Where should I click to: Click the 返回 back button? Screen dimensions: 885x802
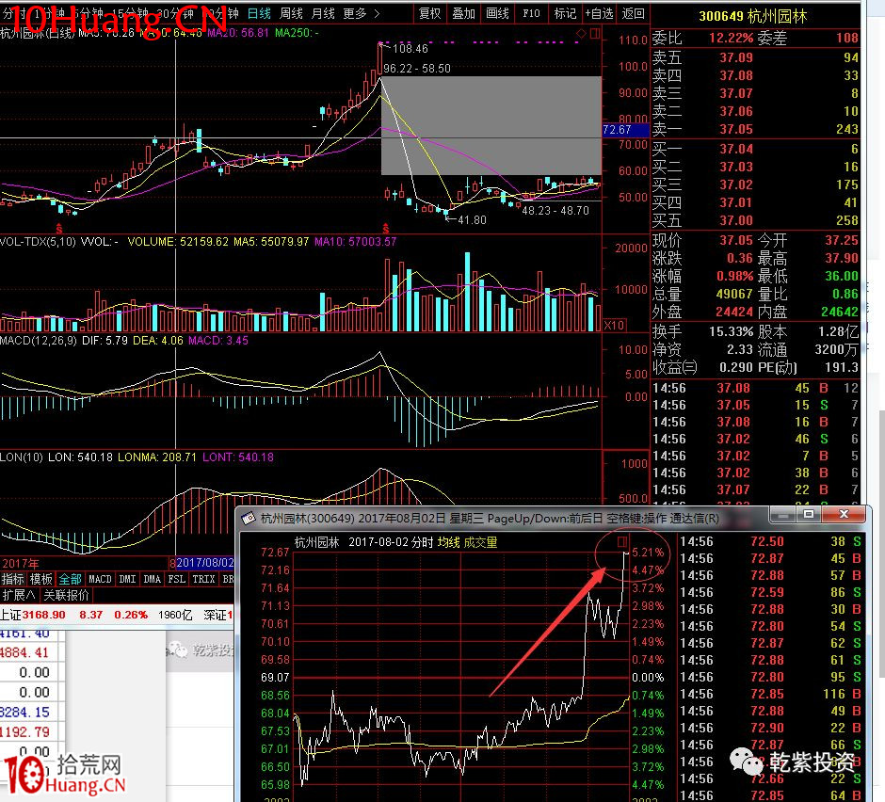[x=633, y=13]
